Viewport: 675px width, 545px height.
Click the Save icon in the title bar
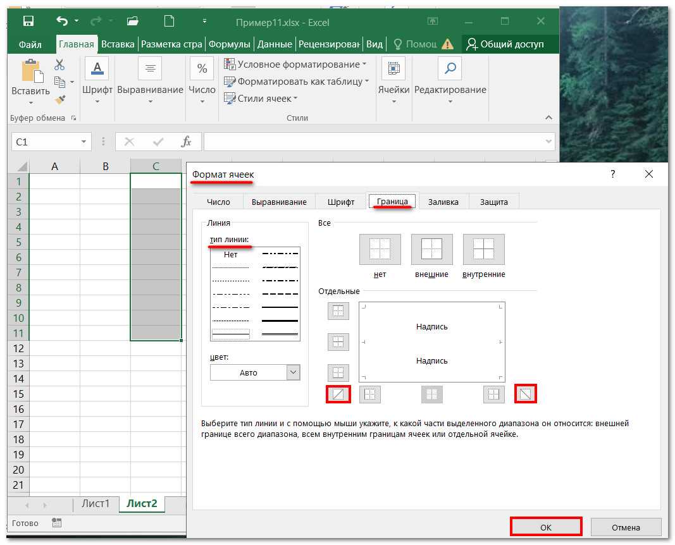coord(28,21)
